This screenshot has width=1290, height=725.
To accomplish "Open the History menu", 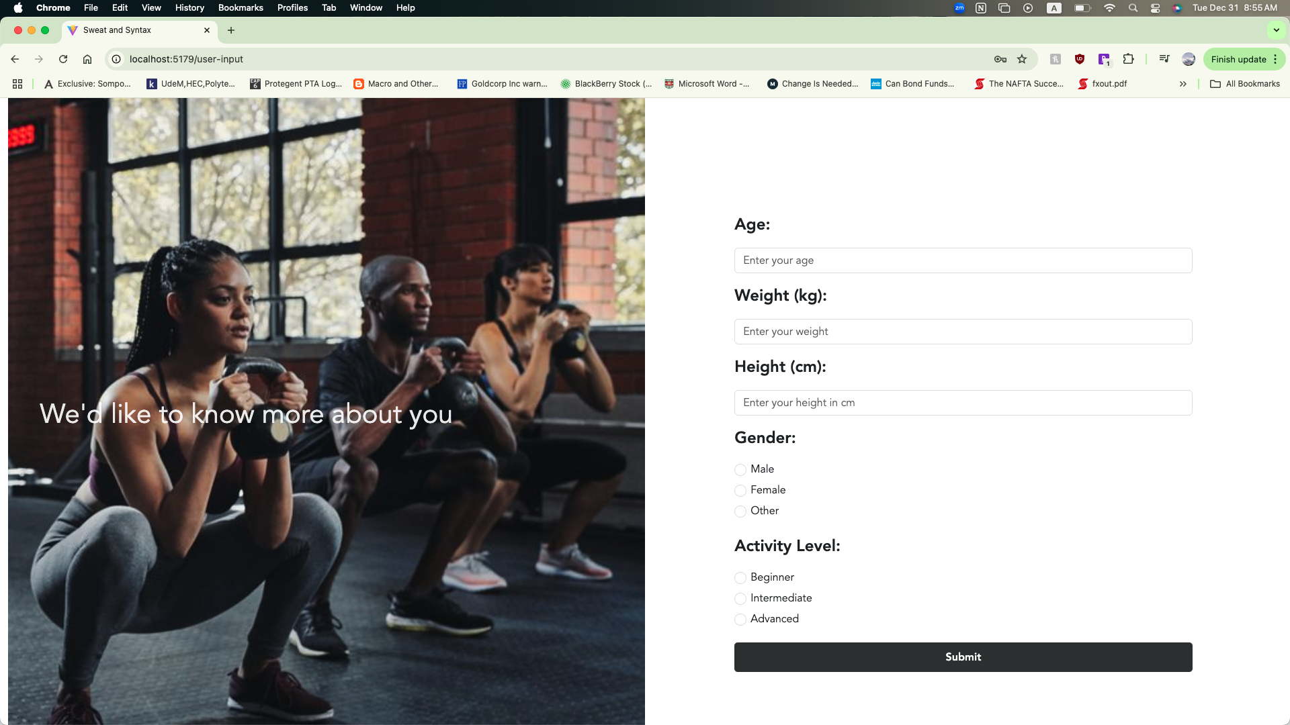I will [x=189, y=8].
